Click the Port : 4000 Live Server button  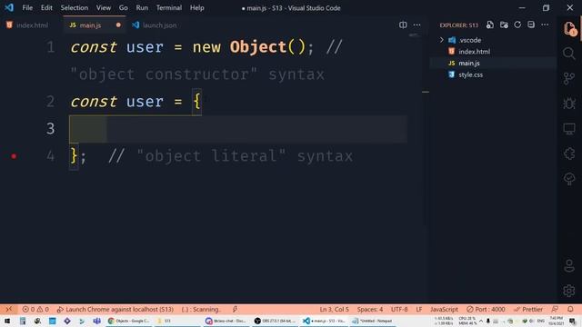[x=486, y=309]
